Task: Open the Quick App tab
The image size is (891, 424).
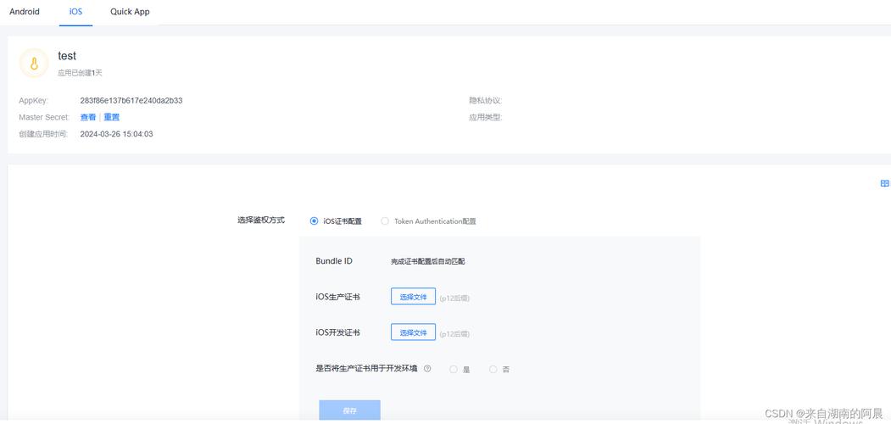Action: 130,11
